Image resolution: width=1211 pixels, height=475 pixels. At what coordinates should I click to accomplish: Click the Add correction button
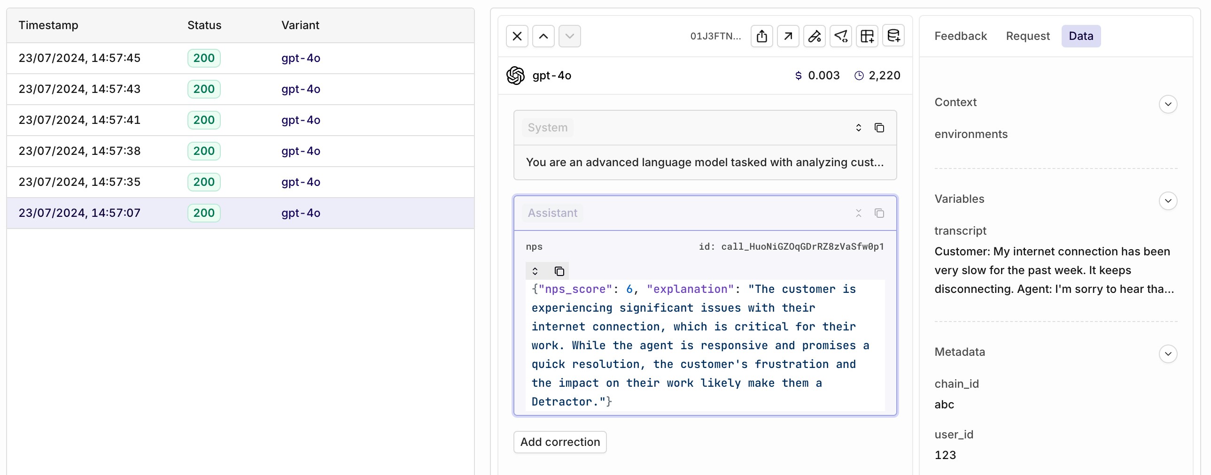(560, 442)
